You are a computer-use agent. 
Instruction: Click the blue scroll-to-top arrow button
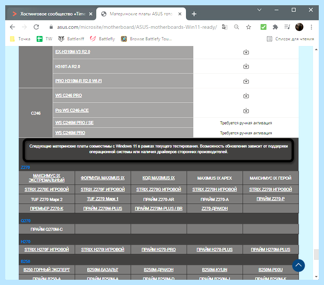[298, 265]
